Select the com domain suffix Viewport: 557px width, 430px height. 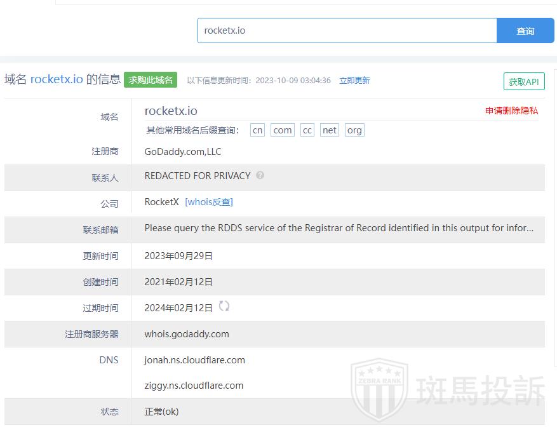(282, 130)
